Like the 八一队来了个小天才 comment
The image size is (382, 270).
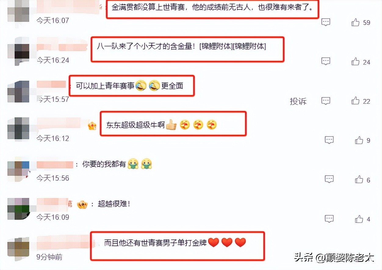point(355,62)
